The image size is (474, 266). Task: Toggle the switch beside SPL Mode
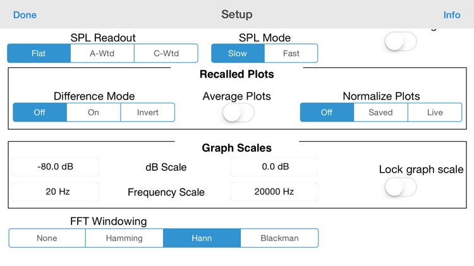tap(401, 42)
